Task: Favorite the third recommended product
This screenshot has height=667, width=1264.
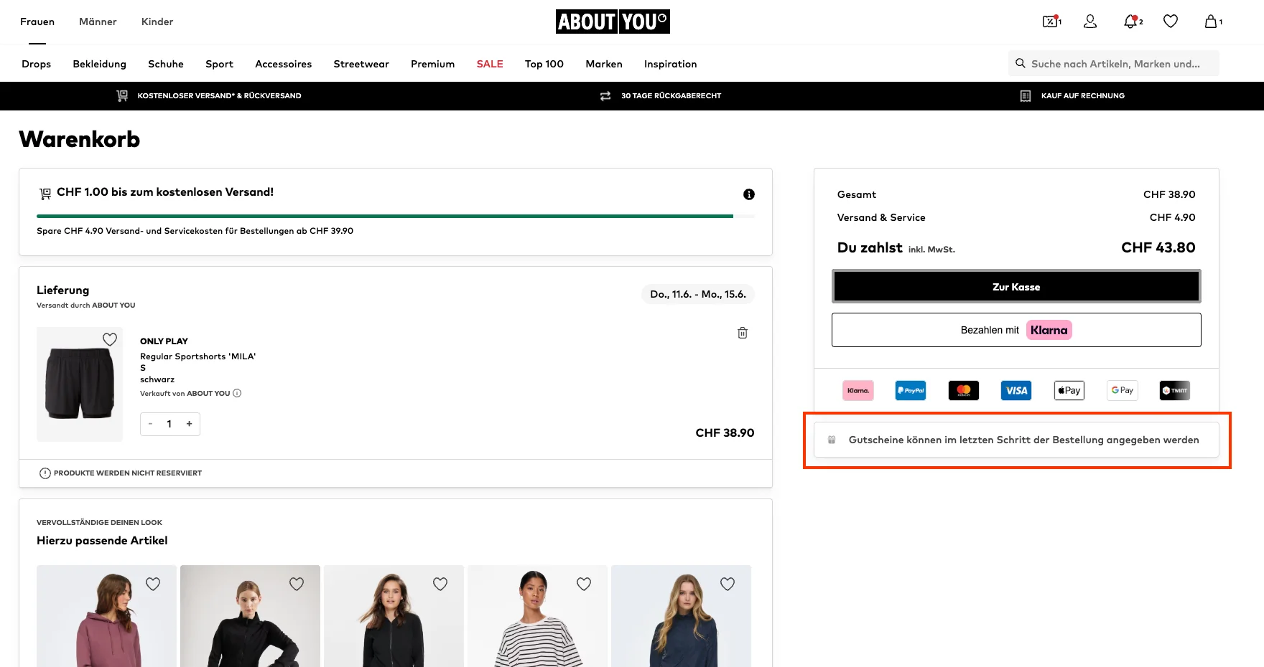Action: click(440, 584)
